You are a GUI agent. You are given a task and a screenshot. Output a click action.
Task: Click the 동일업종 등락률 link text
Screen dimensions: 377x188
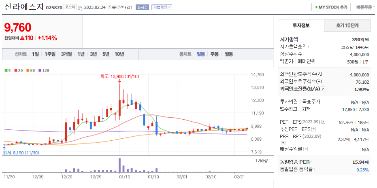296,169
